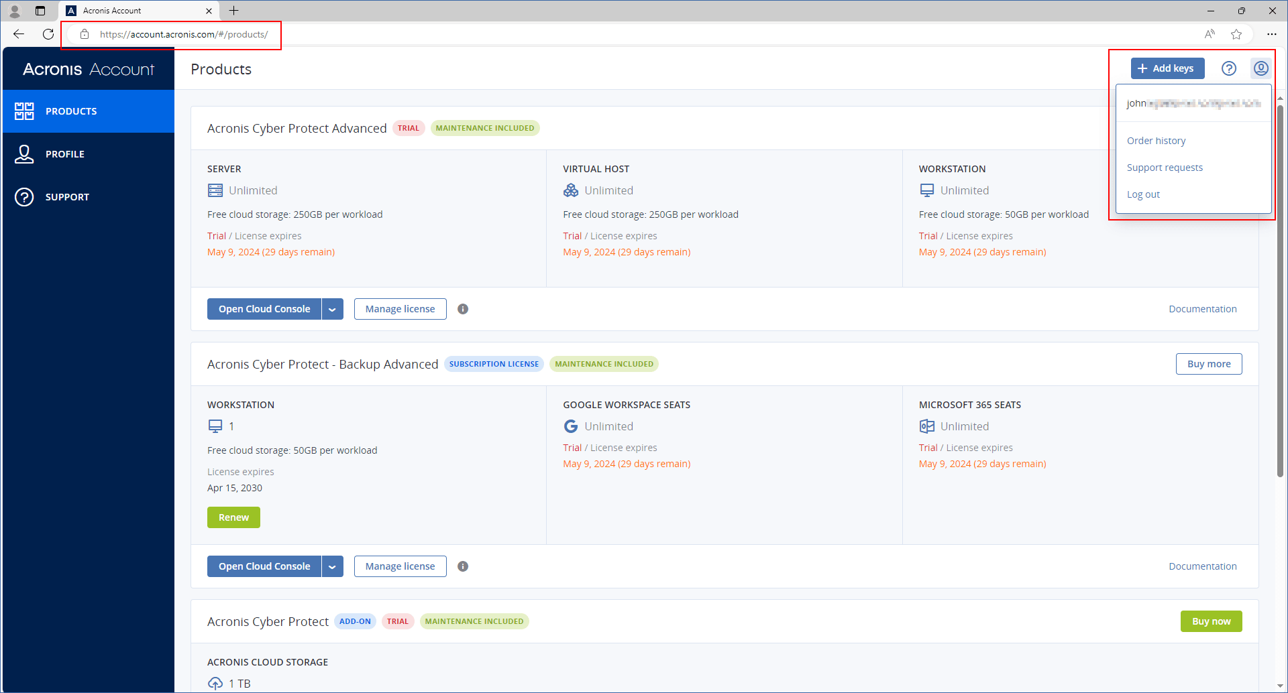Click the favorites star icon in address bar
The image size is (1288, 693).
[x=1236, y=34]
